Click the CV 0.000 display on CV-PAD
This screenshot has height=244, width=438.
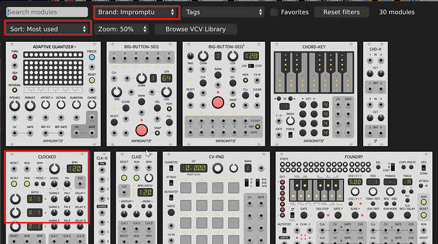click(193, 168)
